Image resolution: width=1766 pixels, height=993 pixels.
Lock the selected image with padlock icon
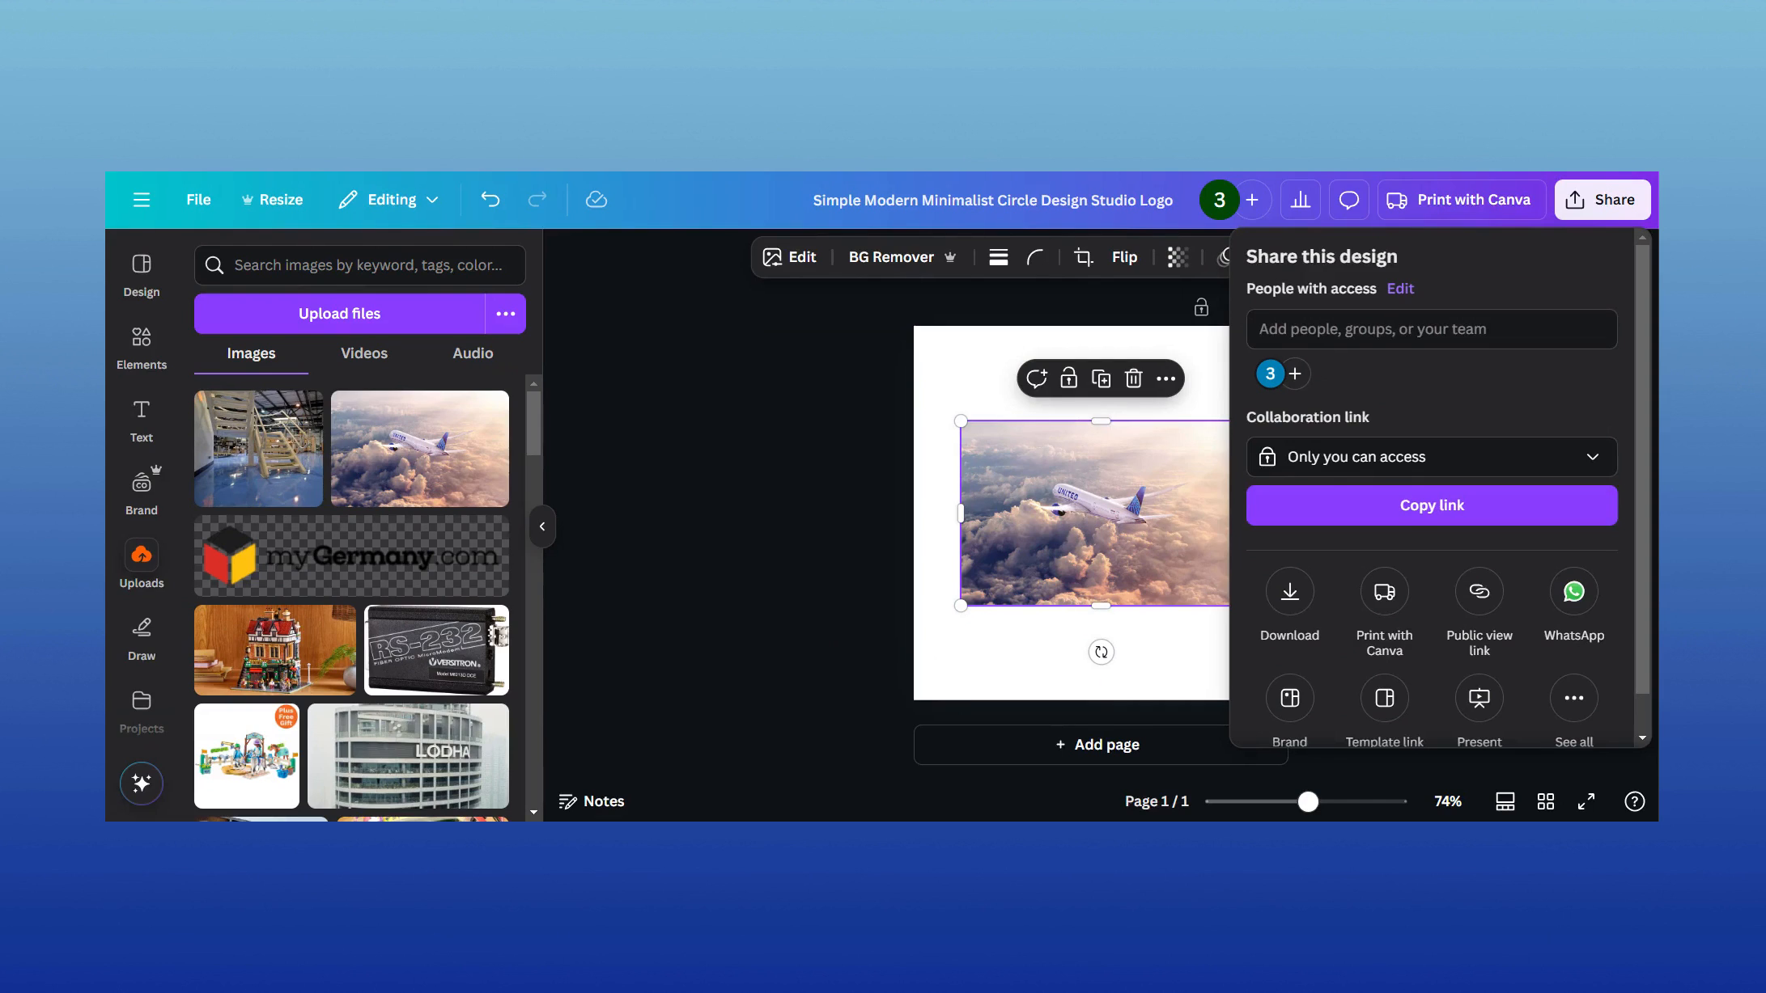1069,378
